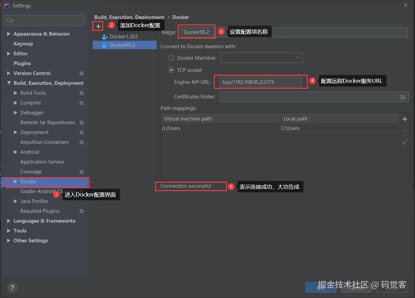Expand the Compiler node
The width and height of the screenshot is (415, 298).
pos(16,103)
